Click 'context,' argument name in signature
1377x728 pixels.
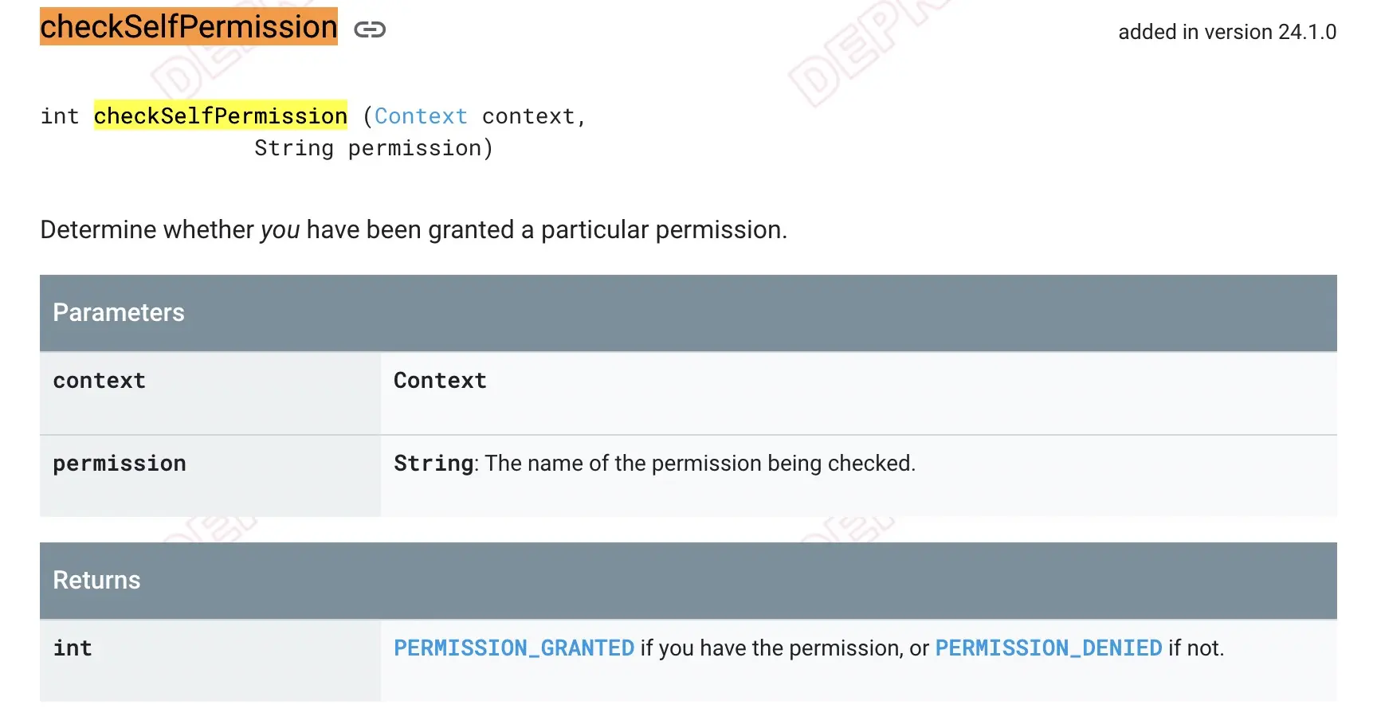click(534, 116)
